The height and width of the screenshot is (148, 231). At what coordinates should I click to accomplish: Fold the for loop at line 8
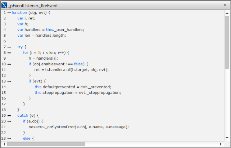tap(9, 53)
